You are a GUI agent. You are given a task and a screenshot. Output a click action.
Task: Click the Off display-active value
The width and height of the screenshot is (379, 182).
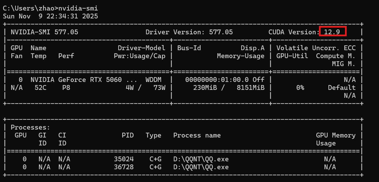(x=259, y=80)
